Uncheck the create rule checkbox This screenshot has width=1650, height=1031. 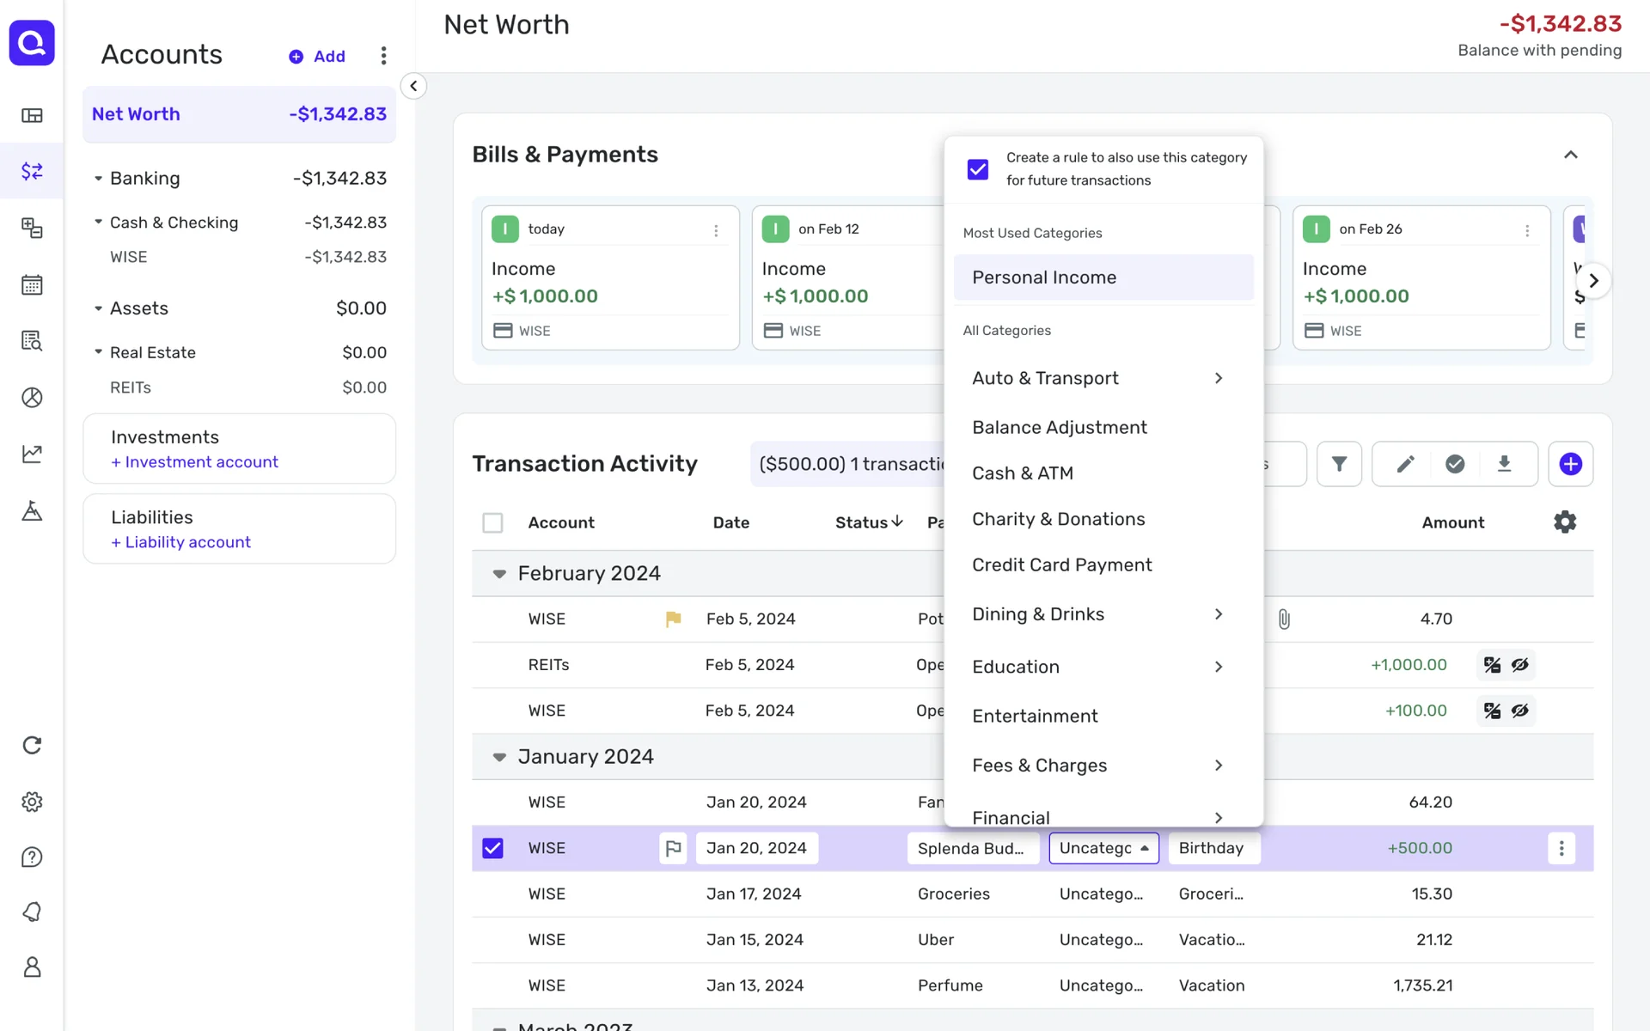coord(978,169)
